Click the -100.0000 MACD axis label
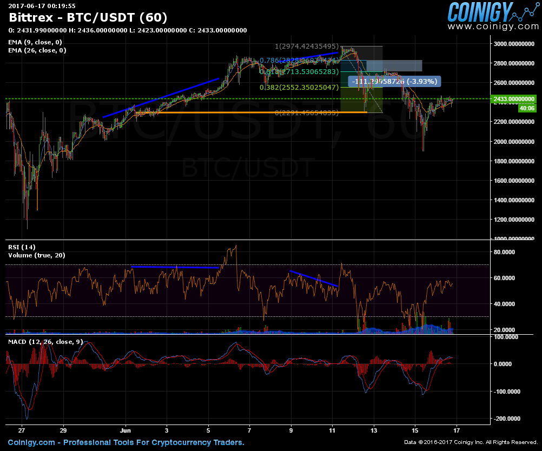Viewport: 542px width, 451px height. coord(506,392)
